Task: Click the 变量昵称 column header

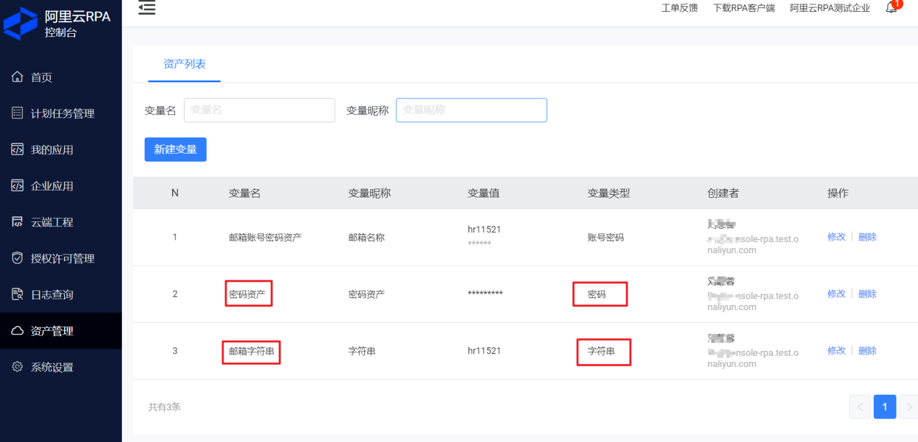Action: pos(369,193)
